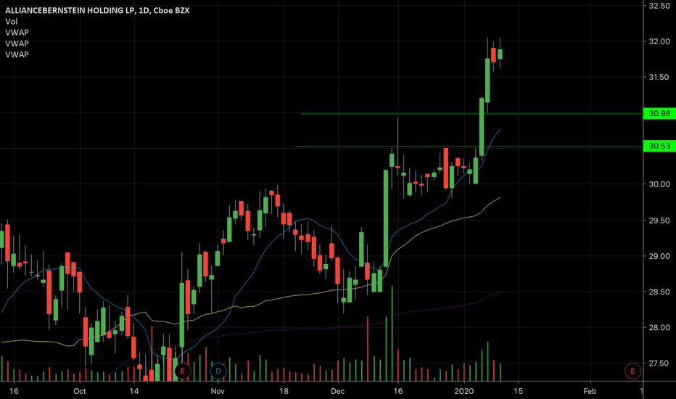The image size is (676, 399).
Task: Click the Dec date axis label
Action: [x=337, y=391]
